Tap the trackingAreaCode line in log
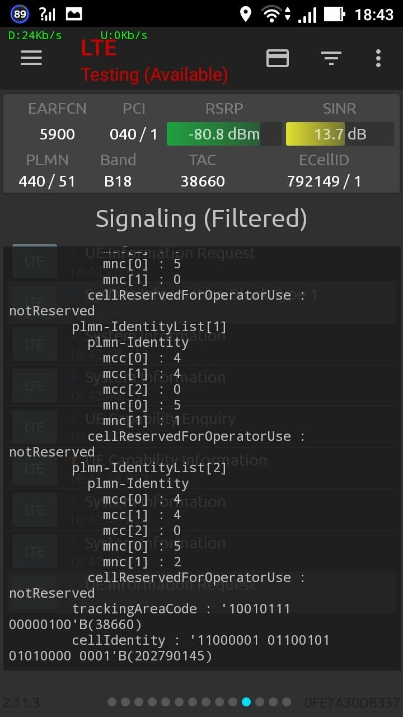Viewport: 403px width, 717px height. pyautogui.click(x=181, y=609)
